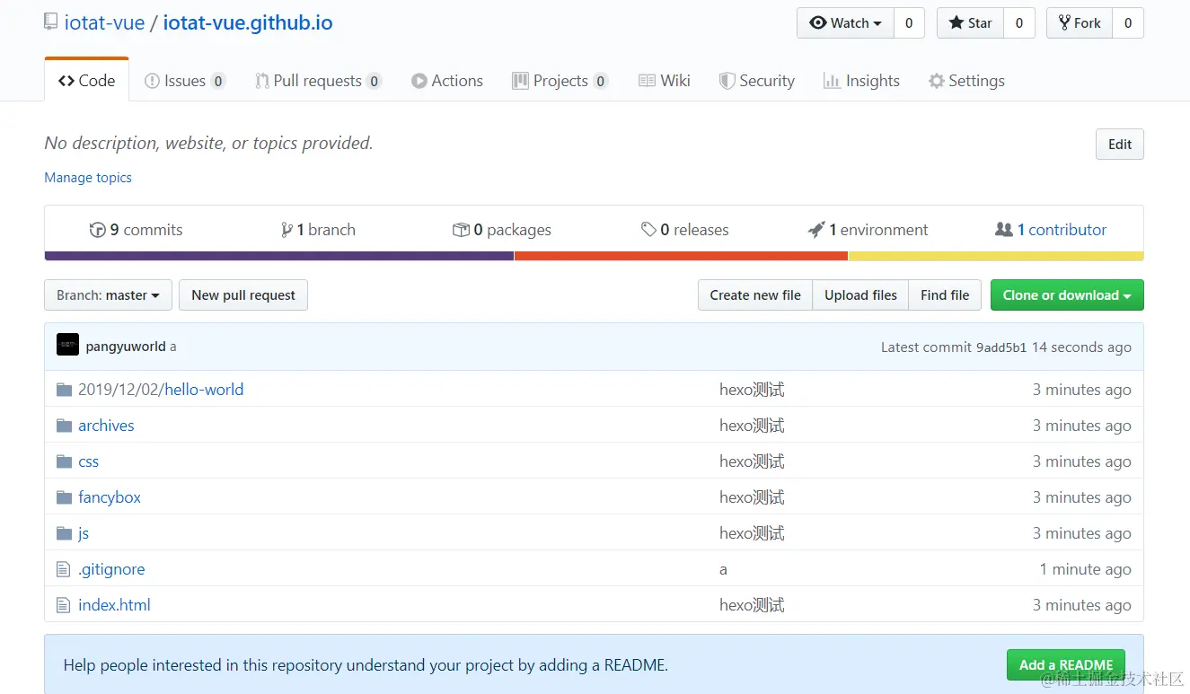Open the Security tab
The height and width of the screenshot is (694, 1190).
tap(757, 81)
